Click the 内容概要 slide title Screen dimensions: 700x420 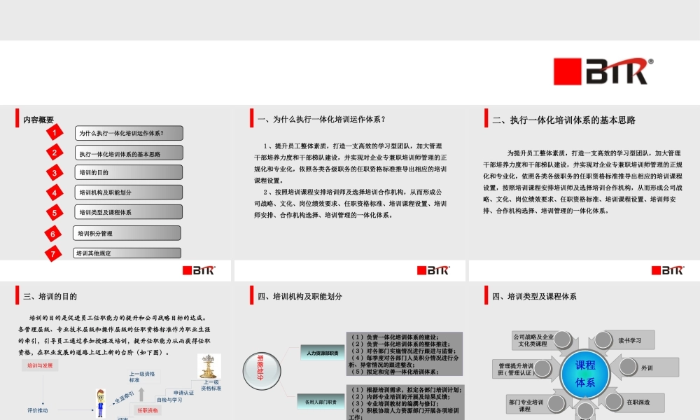(x=38, y=120)
